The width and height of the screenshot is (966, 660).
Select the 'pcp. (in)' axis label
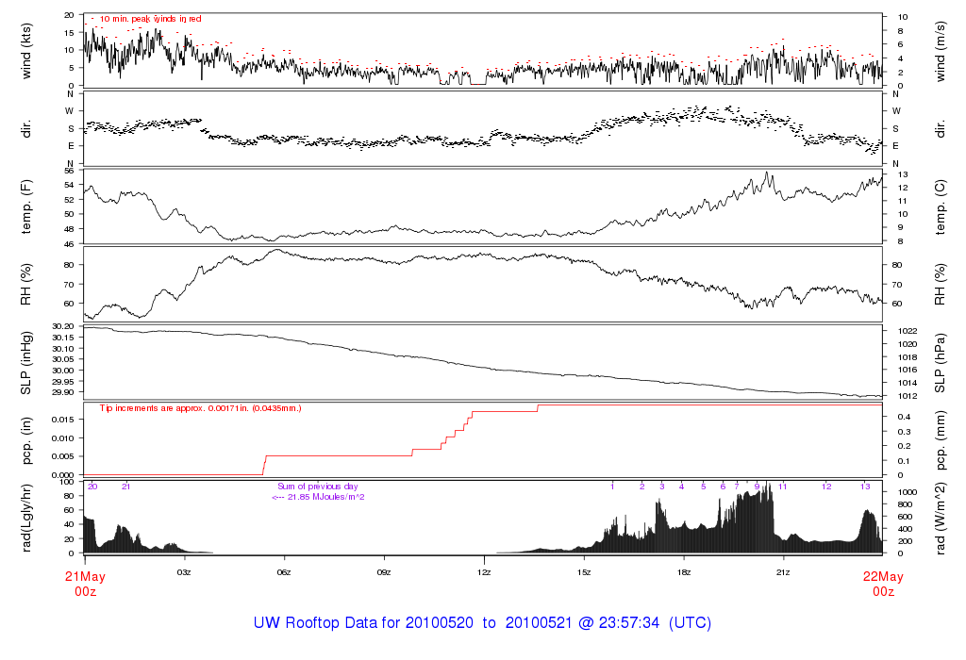click(25, 441)
